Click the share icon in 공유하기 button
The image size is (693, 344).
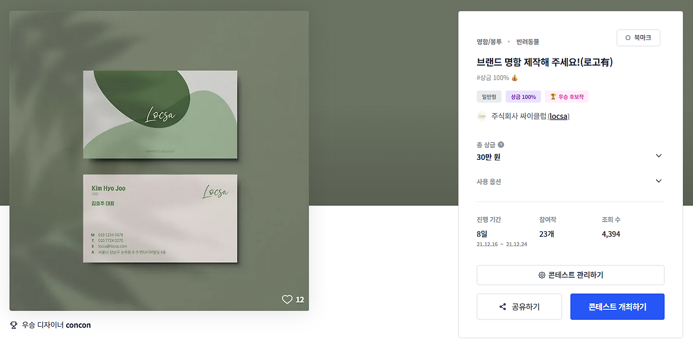503,307
